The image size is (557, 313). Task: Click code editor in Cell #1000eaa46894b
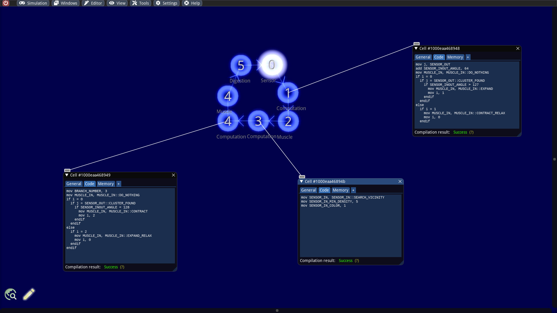pyautogui.click(x=350, y=225)
